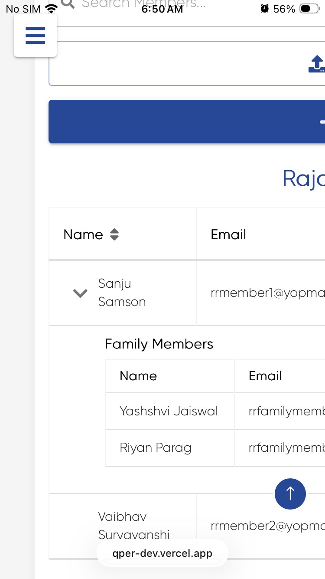This screenshot has width=325, height=579.
Task: Click the rrmember1@yopmail email cell
Action: pos(267,293)
